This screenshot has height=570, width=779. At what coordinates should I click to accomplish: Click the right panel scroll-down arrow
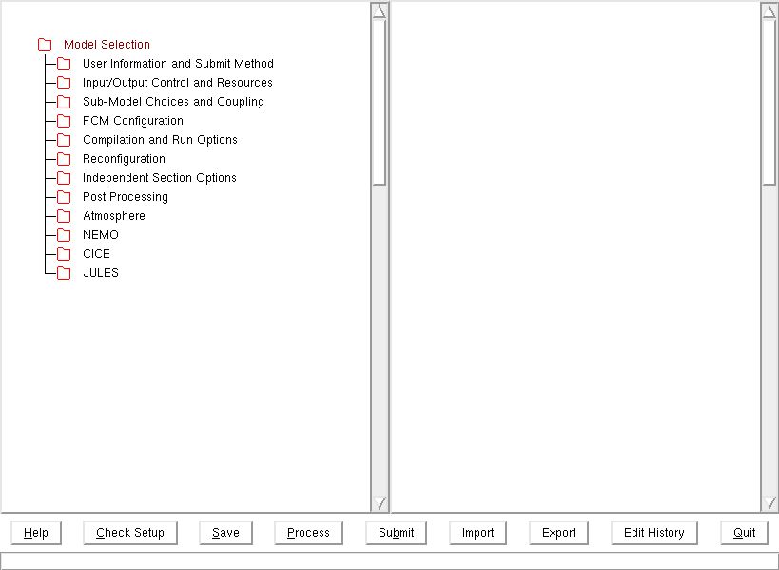769,503
